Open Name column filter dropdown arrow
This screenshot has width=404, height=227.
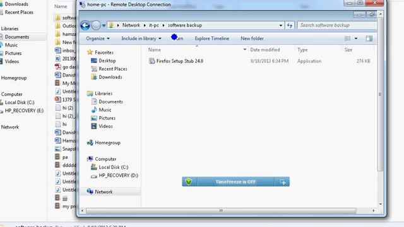(244, 49)
